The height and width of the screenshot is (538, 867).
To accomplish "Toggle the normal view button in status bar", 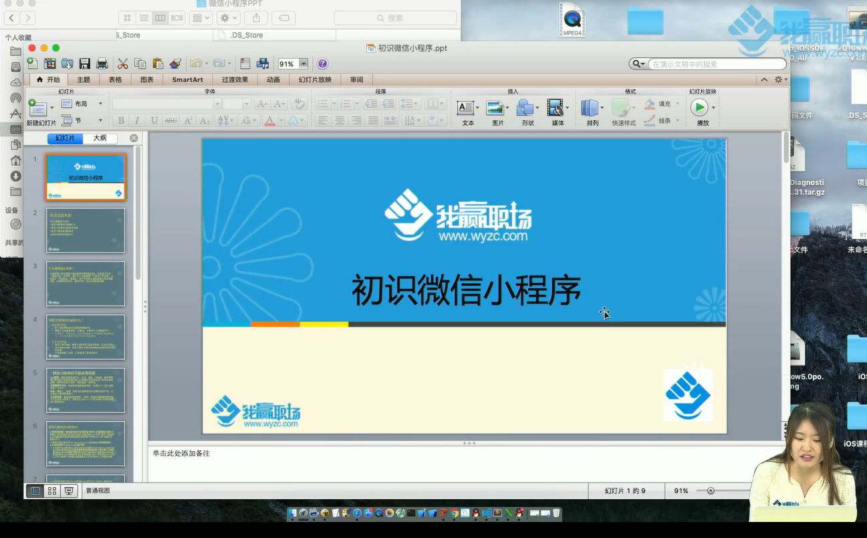I will (x=35, y=491).
